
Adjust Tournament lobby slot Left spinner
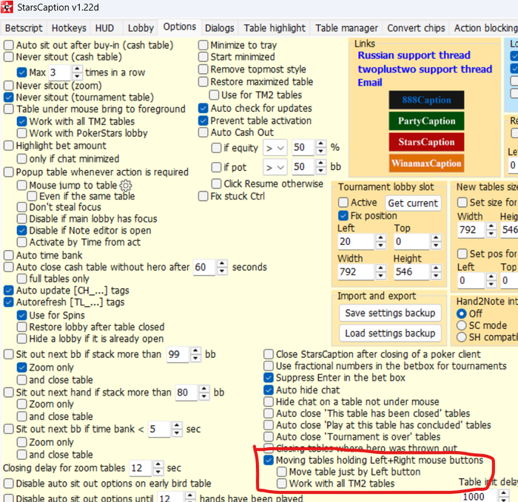click(x=380, y=241)
